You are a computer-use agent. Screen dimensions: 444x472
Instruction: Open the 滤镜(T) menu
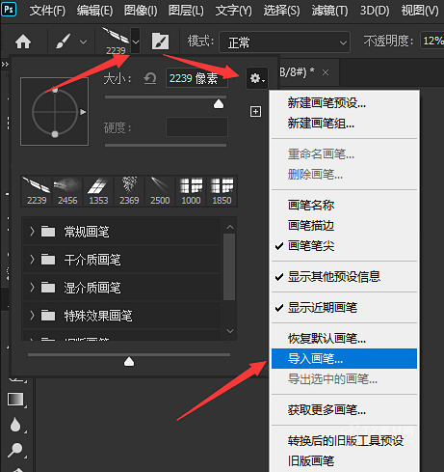(329, 11)
